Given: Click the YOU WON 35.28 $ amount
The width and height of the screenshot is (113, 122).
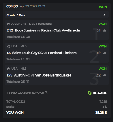Looking at the screenshot, I should [101, 113].
